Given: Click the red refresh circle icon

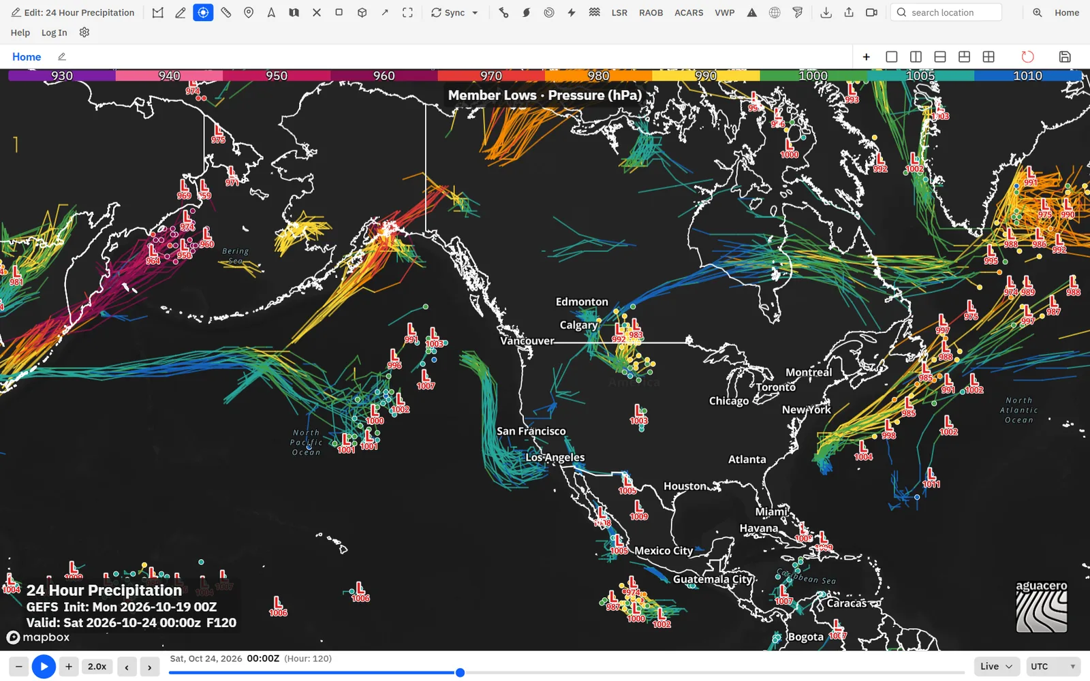Looking at the screenshot, I should [x=1027, y=57].
